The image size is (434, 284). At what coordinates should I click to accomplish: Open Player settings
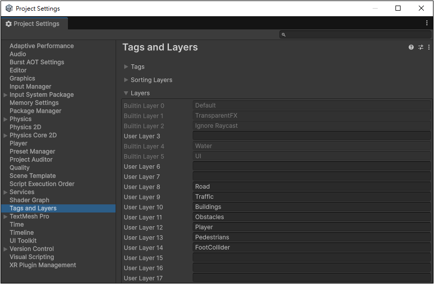click(x=18, y=144)
